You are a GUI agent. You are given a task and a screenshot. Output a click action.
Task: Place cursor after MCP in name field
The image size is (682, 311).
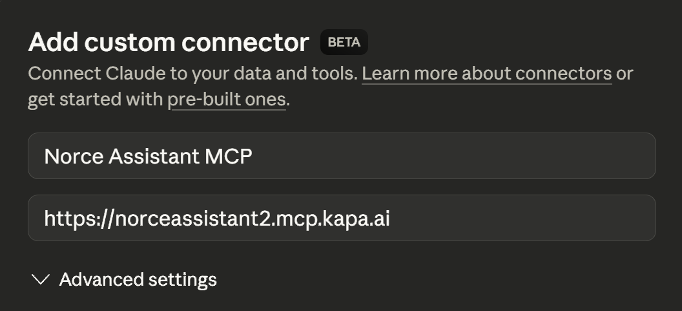(x=253, y=156)
